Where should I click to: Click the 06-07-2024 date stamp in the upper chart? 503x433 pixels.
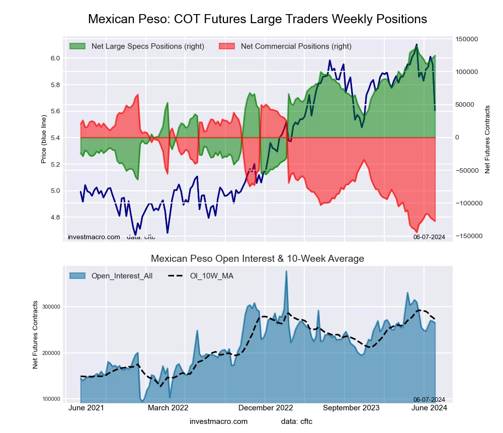pos(429,237)
